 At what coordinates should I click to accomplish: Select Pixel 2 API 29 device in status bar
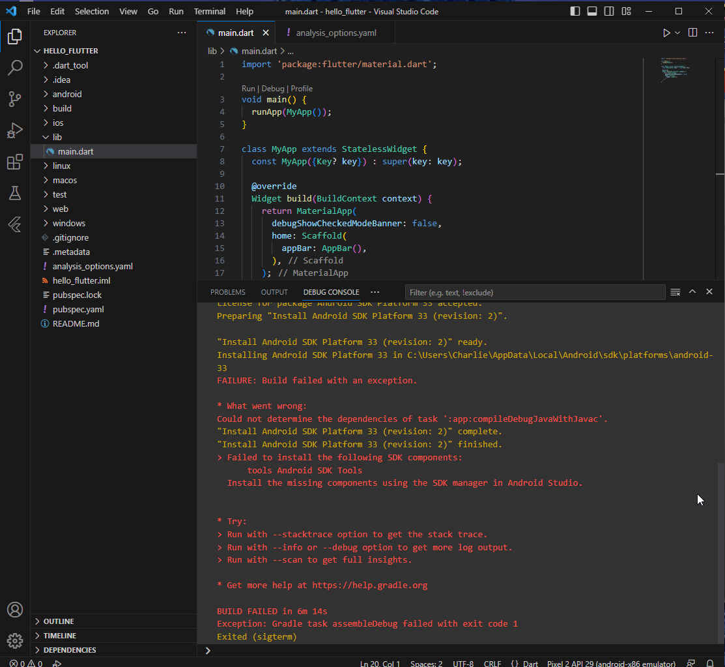tap(611, 663)
